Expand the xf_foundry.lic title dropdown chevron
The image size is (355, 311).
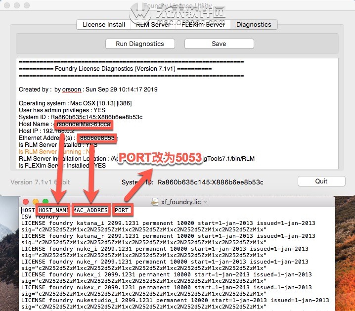coord(205,202)
